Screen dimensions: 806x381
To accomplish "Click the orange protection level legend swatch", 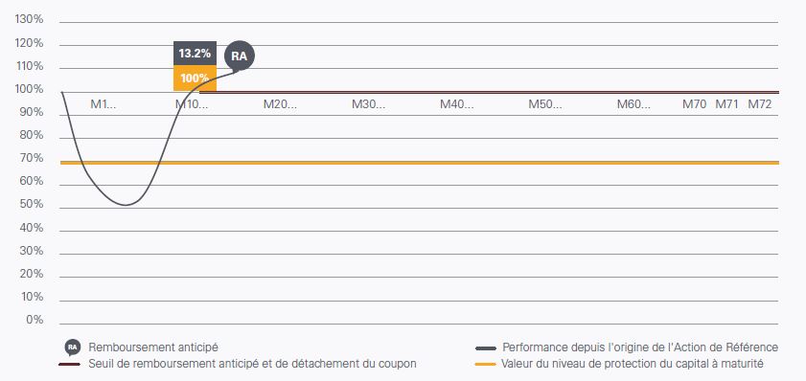I will (486, 365).
